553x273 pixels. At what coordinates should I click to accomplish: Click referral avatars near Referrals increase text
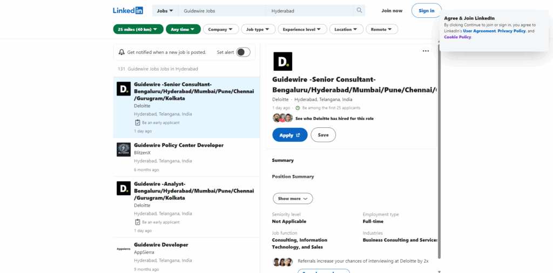pyautogui.click(x=283, y=262)
